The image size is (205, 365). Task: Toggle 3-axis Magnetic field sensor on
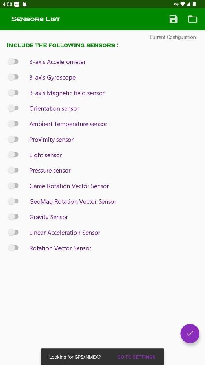point(13,93)
